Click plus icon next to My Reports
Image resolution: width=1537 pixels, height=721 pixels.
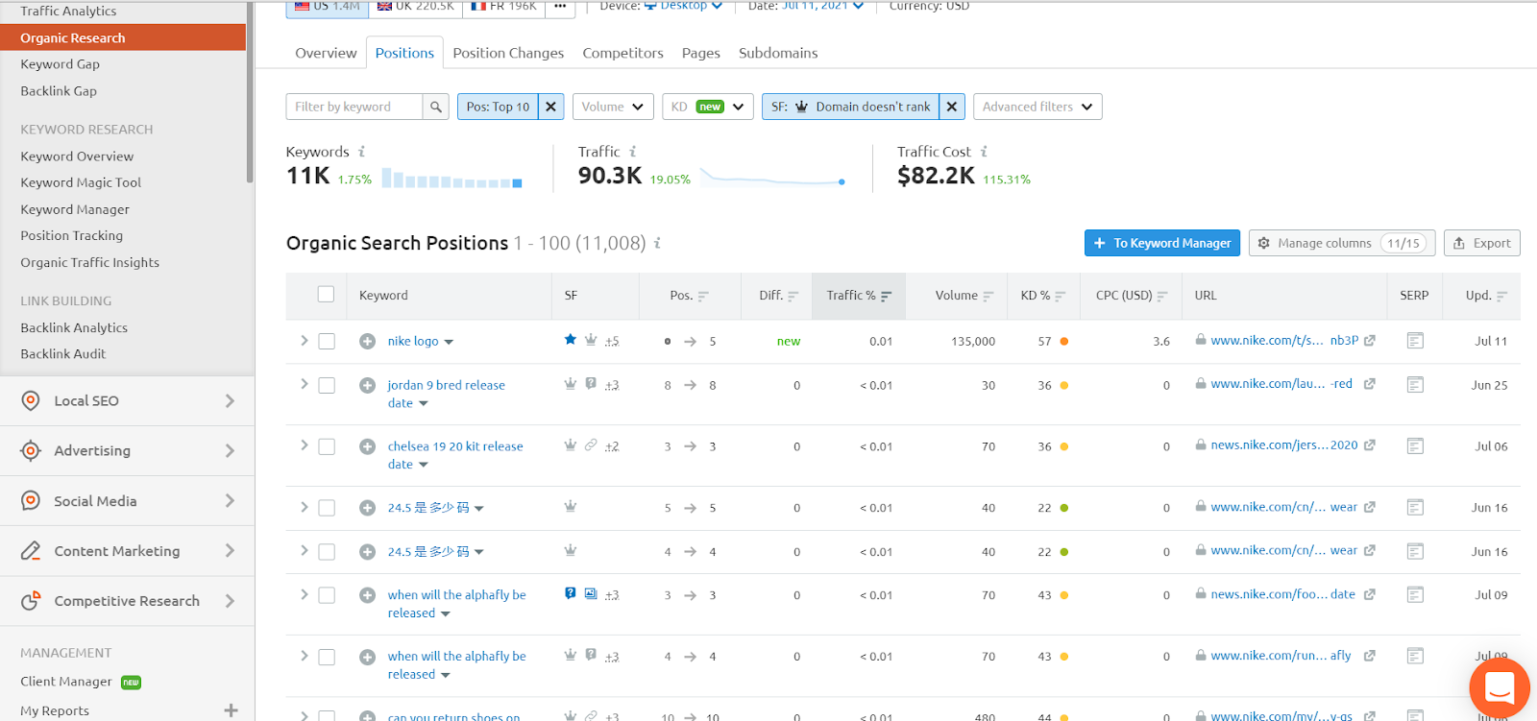pyautogui.click(x=231, y=710)
